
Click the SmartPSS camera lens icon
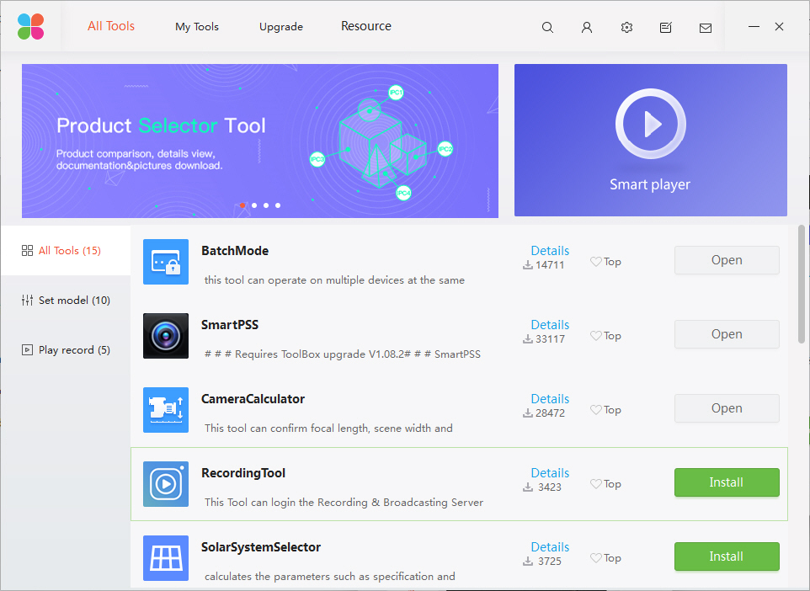pos(166,336)
